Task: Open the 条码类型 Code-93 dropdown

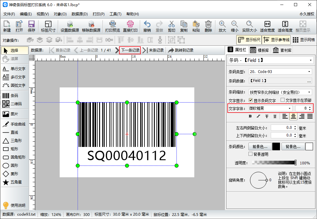Action: [280, 71]
